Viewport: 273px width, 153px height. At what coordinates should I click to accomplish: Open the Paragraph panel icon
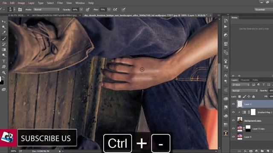click(x=226, y=81)
